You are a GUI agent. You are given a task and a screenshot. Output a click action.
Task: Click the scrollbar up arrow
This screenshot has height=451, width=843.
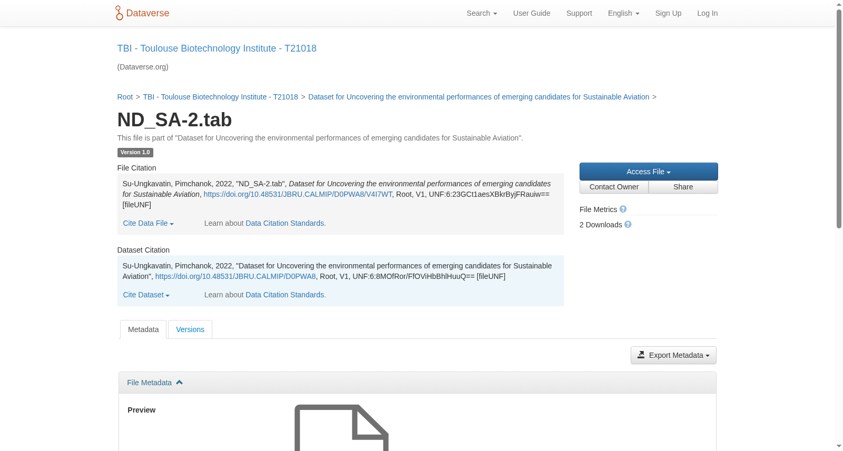(839, 4)
